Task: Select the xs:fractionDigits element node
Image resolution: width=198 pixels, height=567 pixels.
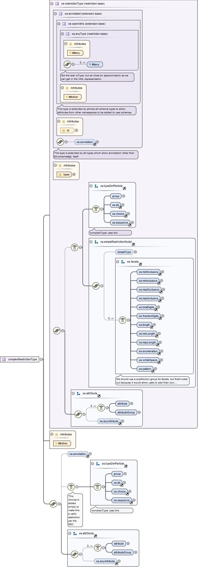Action: click(149, 316)
